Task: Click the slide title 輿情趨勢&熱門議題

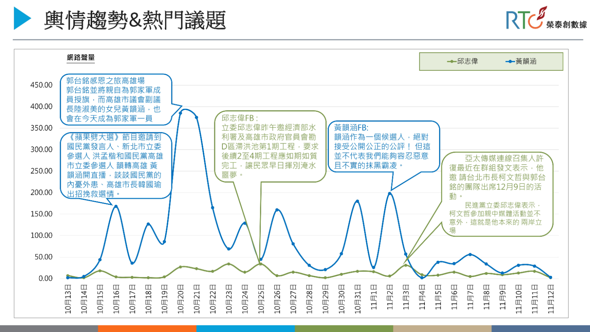Action: 135,20
